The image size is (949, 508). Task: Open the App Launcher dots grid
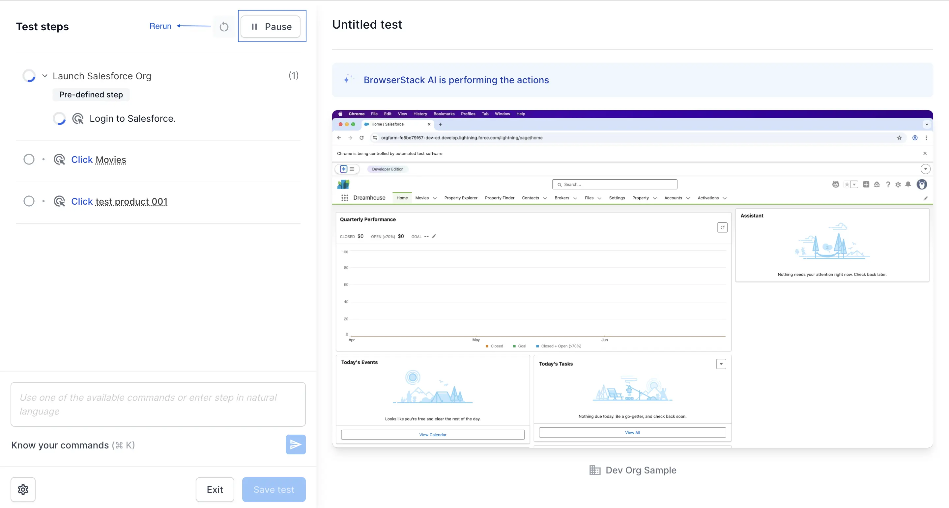344,198
